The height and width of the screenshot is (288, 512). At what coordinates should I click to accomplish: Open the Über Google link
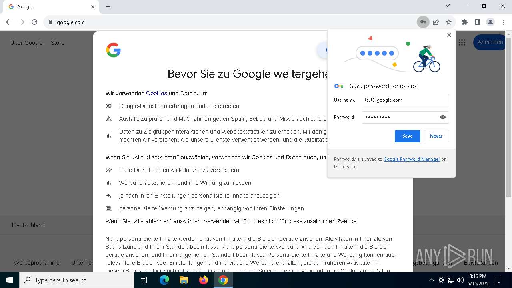tap(26, 43)
